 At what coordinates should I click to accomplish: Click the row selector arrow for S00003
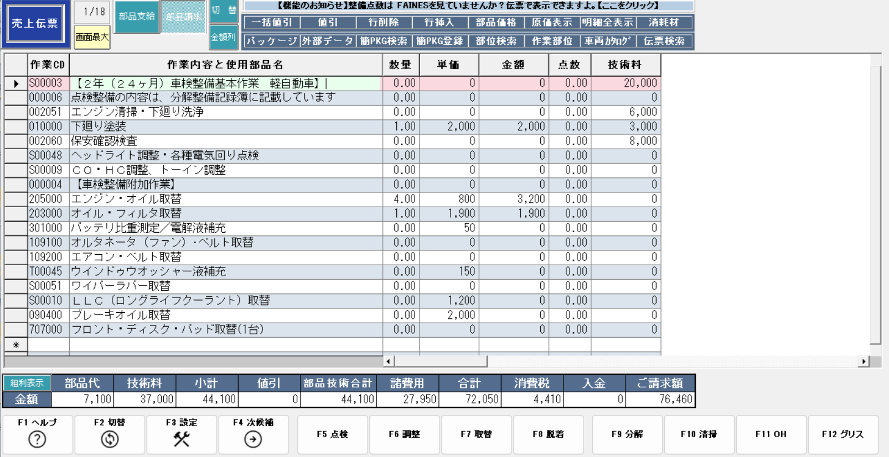tap(16, 83)
